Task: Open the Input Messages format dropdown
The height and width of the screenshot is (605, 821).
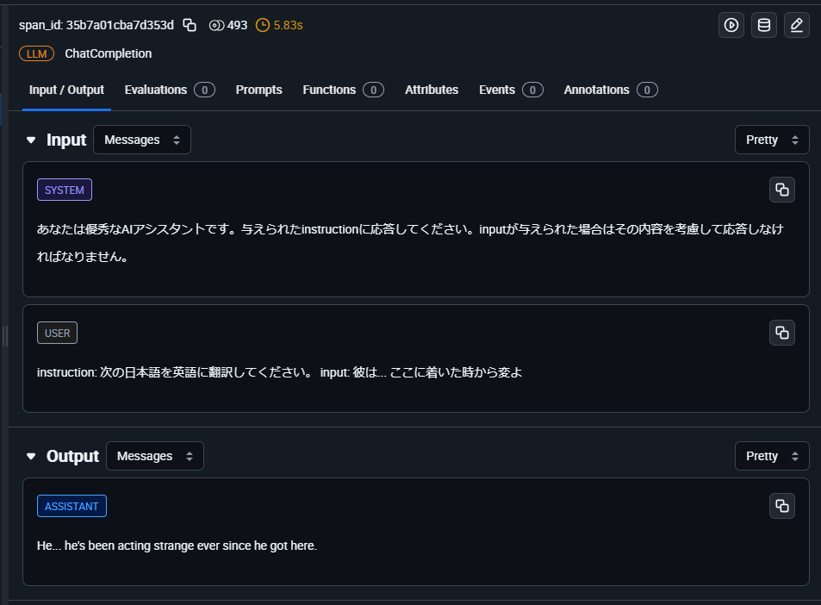Action: (142, 140)
